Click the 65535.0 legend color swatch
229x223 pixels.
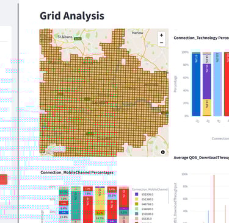coord(137,219)
